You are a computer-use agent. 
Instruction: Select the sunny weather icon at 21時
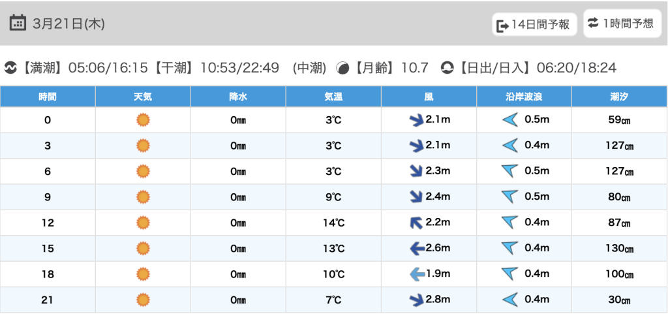tap(143, 300)
